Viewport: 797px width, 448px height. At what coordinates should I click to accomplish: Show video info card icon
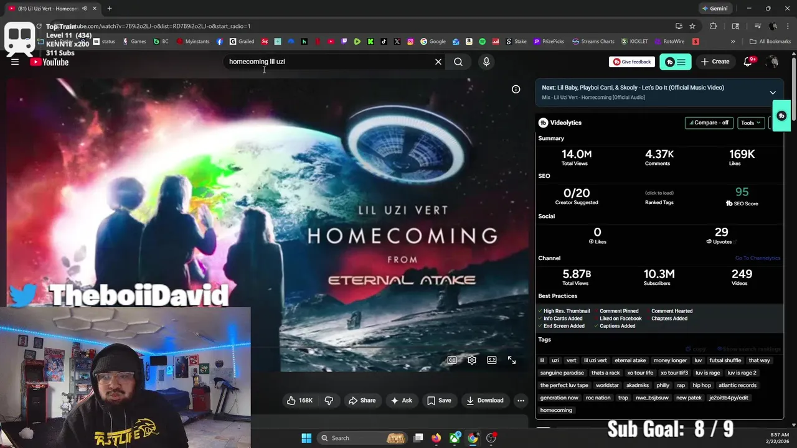coord(516,89)
